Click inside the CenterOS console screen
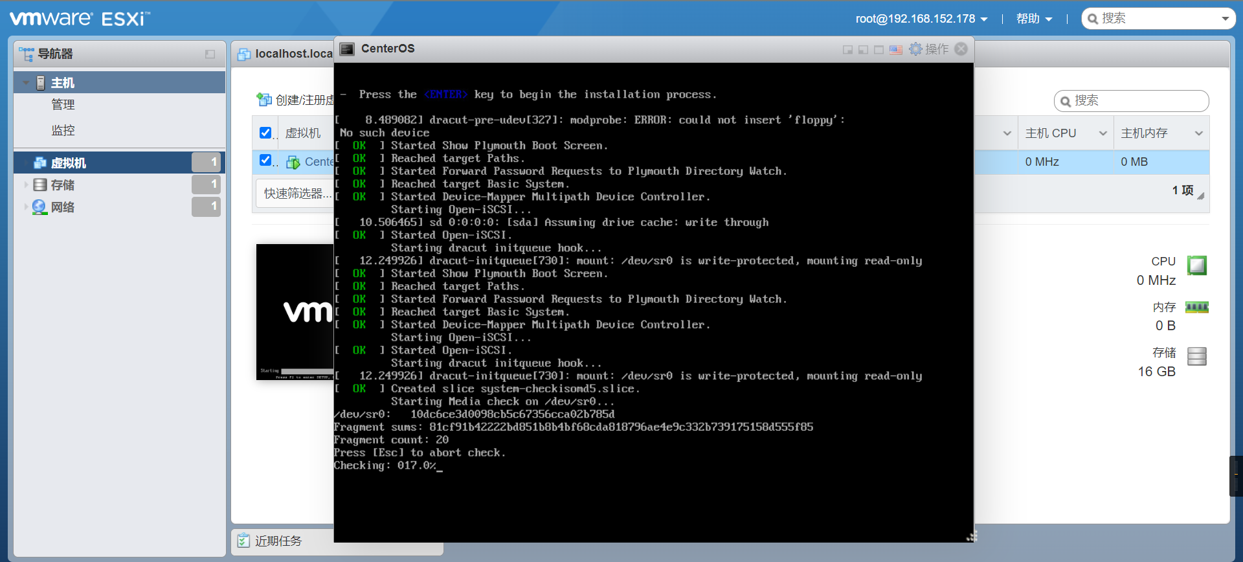 coord(654,302)
